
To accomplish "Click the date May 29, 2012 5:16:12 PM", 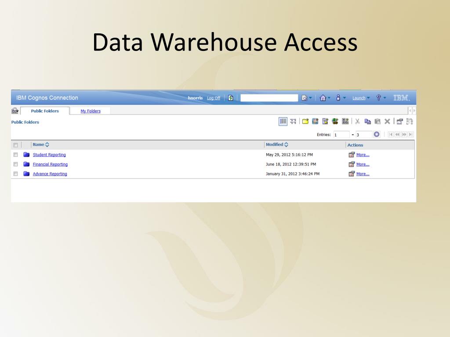I will click(x=289, y=155).
